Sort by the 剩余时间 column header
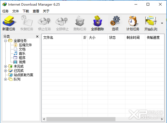This screenshot has width=167, height=123. 135,37
